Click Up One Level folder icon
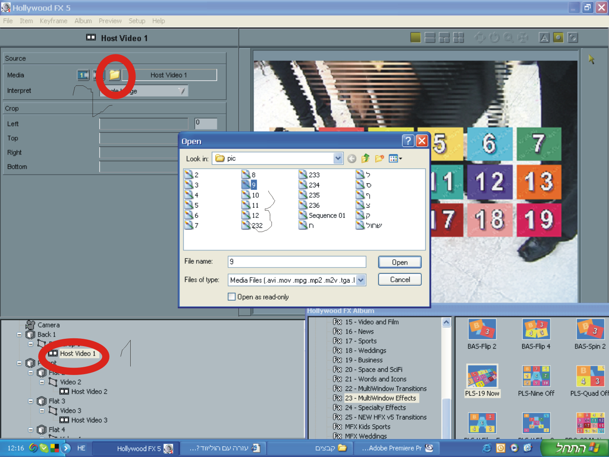Screen dimensions: 609x457 (366, 158)
